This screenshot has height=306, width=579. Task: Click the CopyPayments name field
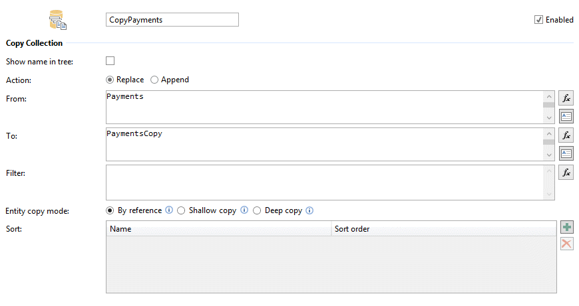tap(172, 20)
